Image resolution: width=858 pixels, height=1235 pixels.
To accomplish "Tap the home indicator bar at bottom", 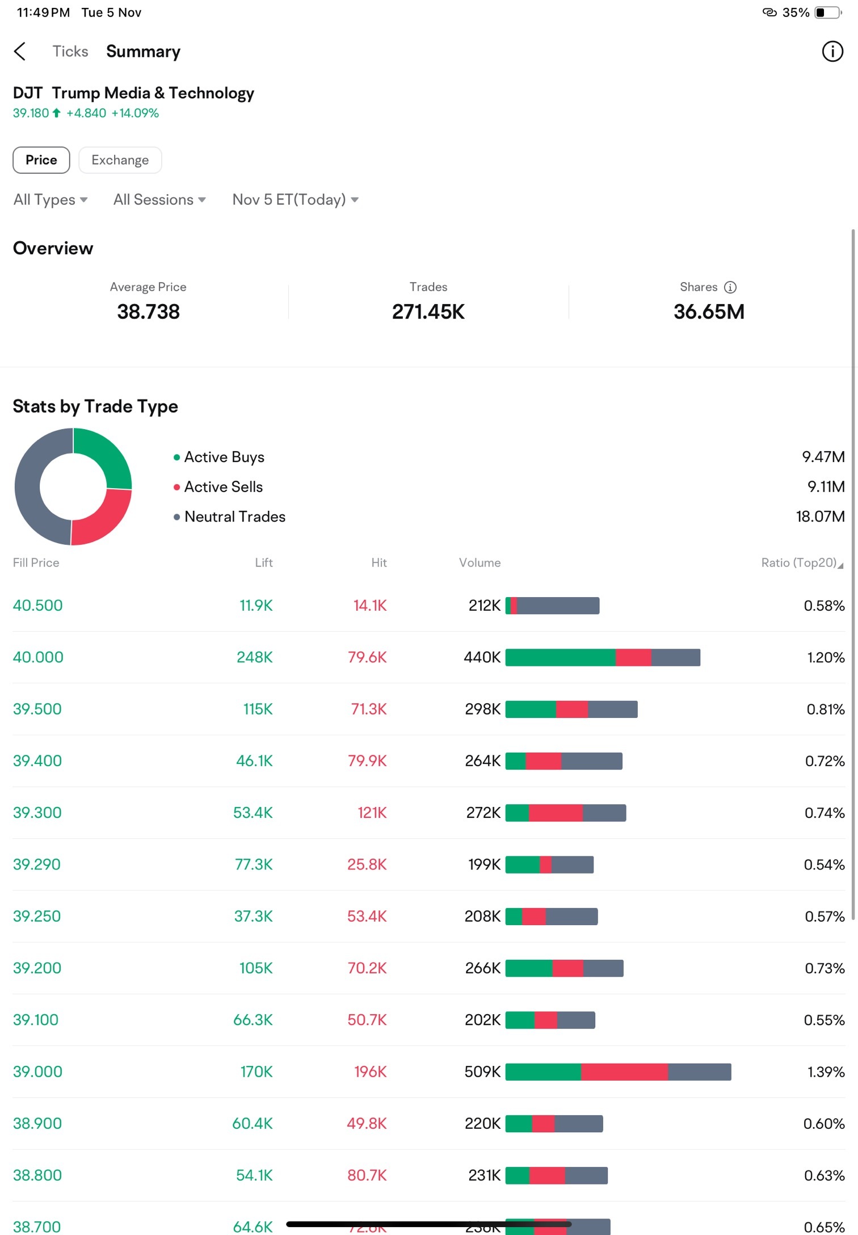I will tap(428, 1224).
